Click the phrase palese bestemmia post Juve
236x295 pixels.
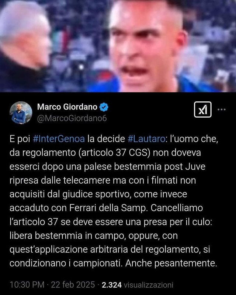pyautogui.click(x=145, y=167)
